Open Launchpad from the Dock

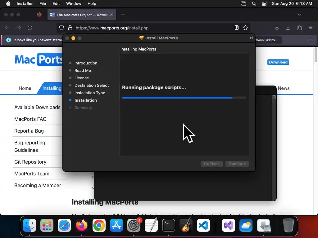pos(47,225)
